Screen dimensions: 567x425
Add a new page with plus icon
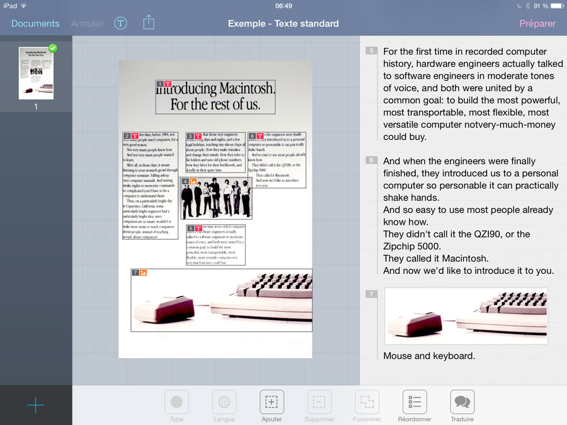coord(35,405)
